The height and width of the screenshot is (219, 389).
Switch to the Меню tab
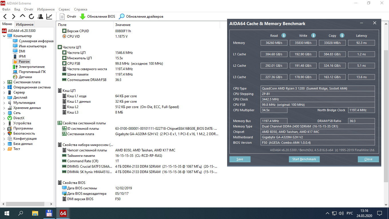[7, 24]
